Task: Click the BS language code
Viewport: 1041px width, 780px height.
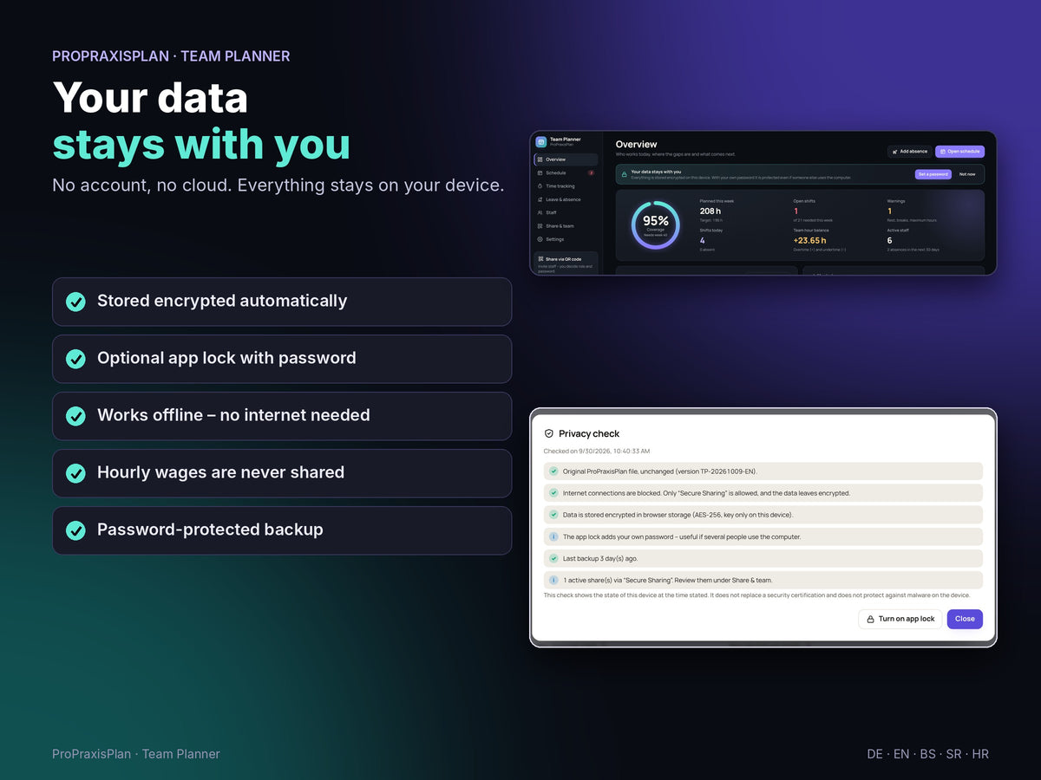Action: click(928, 754)
